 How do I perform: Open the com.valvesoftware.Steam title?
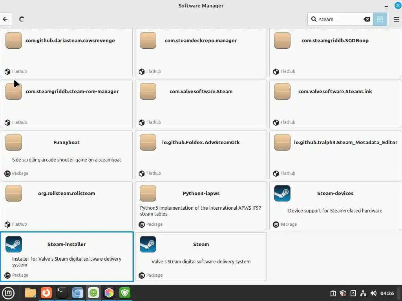(x=201, y=91)
